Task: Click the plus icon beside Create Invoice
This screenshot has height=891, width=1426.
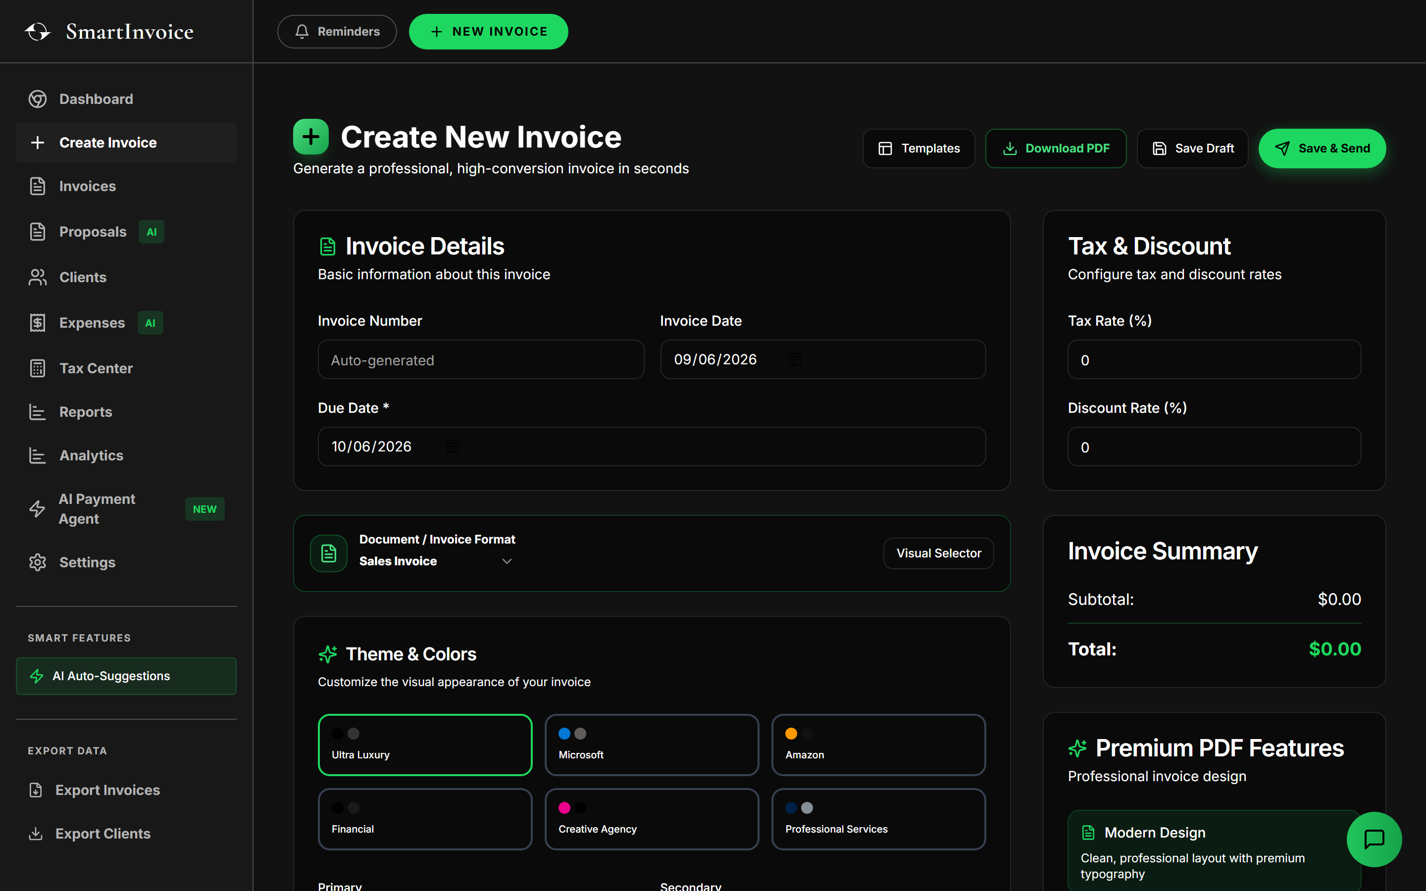Action: pyautogui.click(x=38, y=143)
